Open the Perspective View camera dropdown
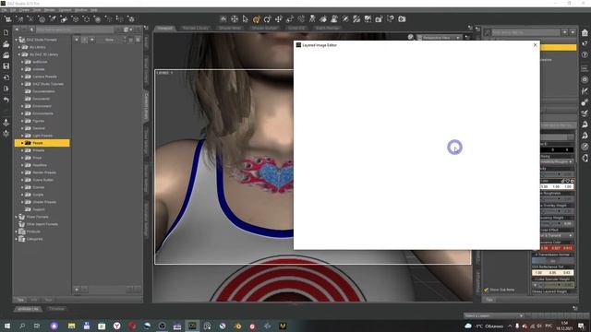 point(440,38)
